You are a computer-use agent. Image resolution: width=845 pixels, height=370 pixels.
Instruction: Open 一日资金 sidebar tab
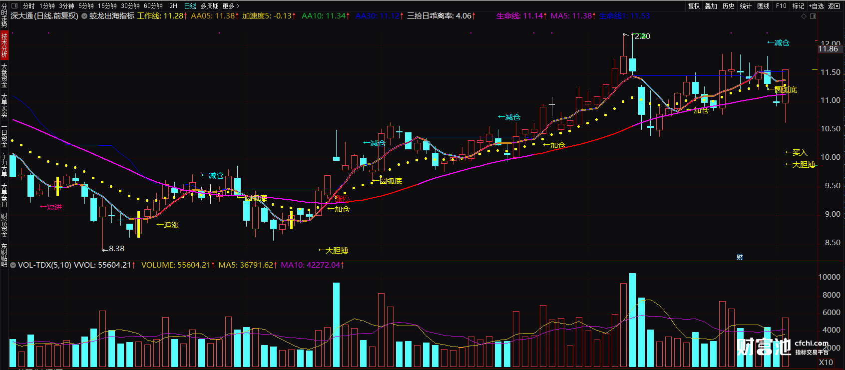[4, 135]
